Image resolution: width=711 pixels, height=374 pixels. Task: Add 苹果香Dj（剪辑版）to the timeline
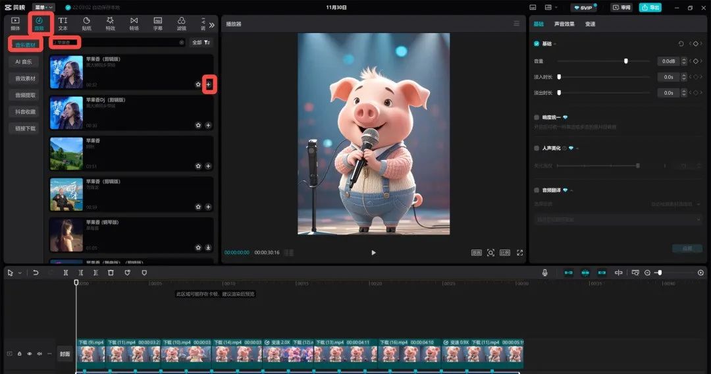pos(208,125)
